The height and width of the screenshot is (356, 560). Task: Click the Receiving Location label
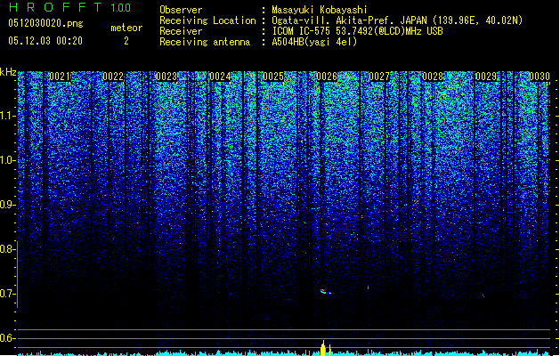pyautogui.click(x=207, y=20)
